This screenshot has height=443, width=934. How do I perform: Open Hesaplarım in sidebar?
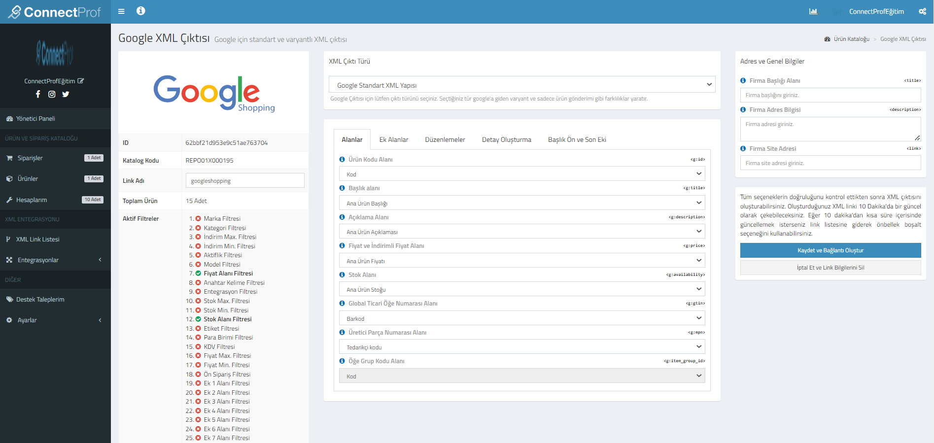coord(55,200)
